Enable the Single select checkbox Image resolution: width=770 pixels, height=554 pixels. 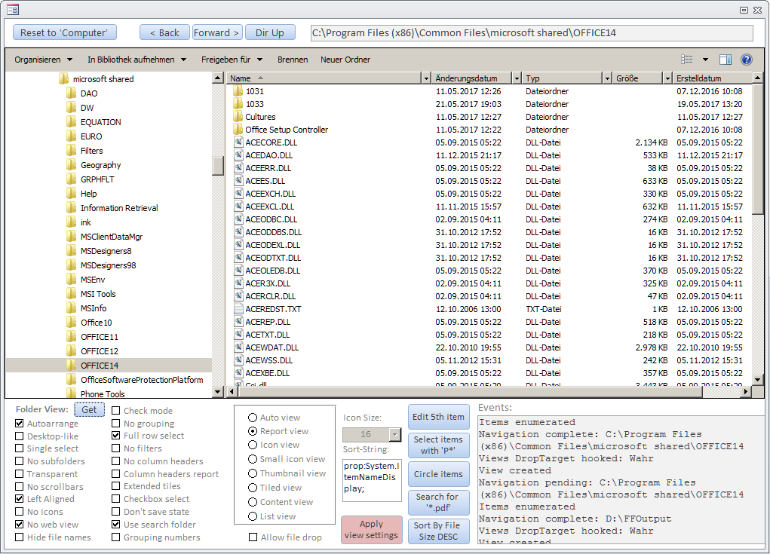(19, 448)
